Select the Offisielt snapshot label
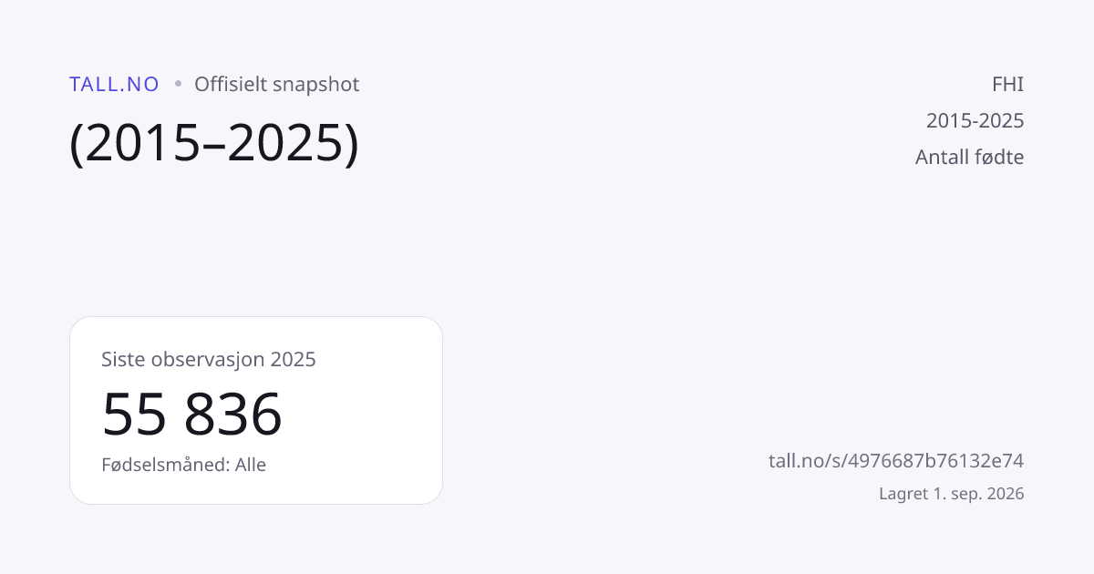Screen dimensions: 1094x574 pos(277,85)
